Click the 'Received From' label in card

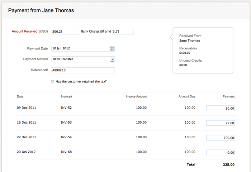[x=190, y=36]
